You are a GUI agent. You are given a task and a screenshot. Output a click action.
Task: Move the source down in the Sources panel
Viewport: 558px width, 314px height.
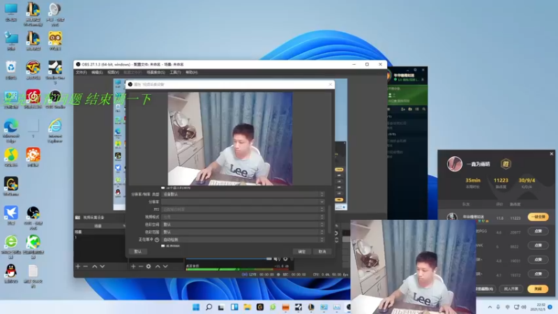click(x=165, y=267)
